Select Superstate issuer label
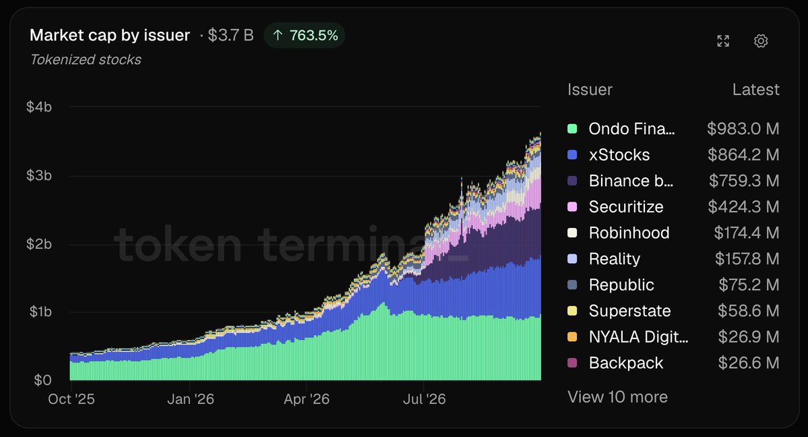The image size is (808, 437). pos(629,311)
